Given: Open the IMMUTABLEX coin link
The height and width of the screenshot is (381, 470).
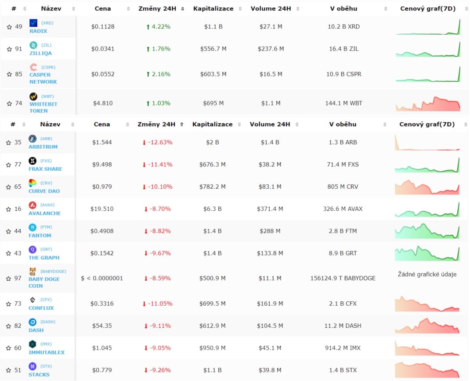Looking at the screenshot, I should tap(47, 352).
